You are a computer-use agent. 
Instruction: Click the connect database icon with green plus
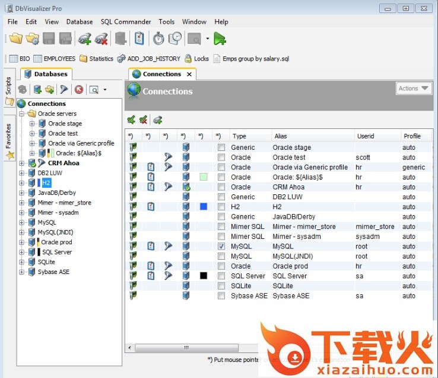pos(84,39)
